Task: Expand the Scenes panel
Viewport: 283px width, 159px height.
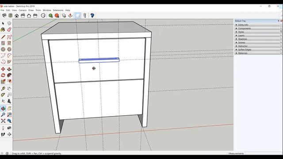Action: coord(258,42)
